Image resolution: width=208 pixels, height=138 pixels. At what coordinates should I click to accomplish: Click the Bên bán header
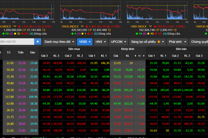pyautogui.click(x=181, y=49)
